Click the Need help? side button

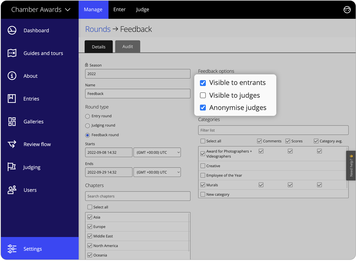click(351, 165)
